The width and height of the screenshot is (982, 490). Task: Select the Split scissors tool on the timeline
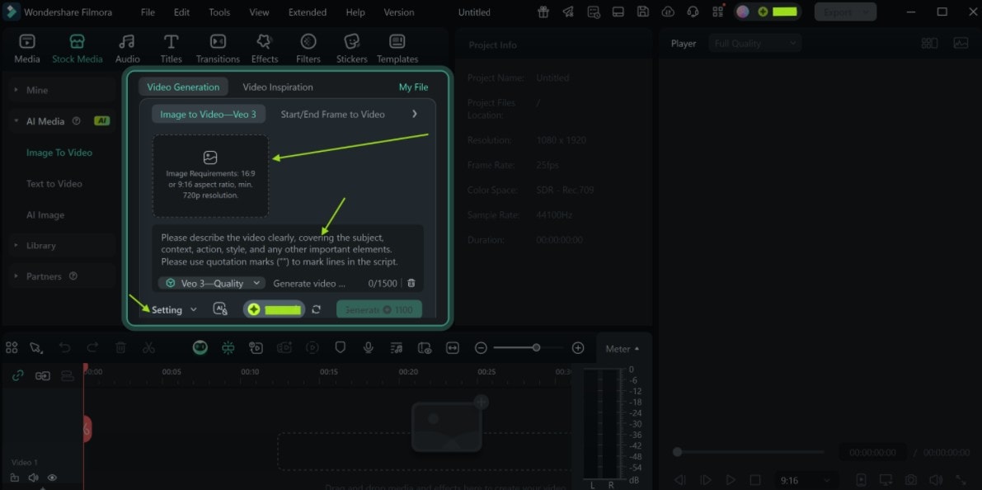pyautogui.click(x=149, y=347)
